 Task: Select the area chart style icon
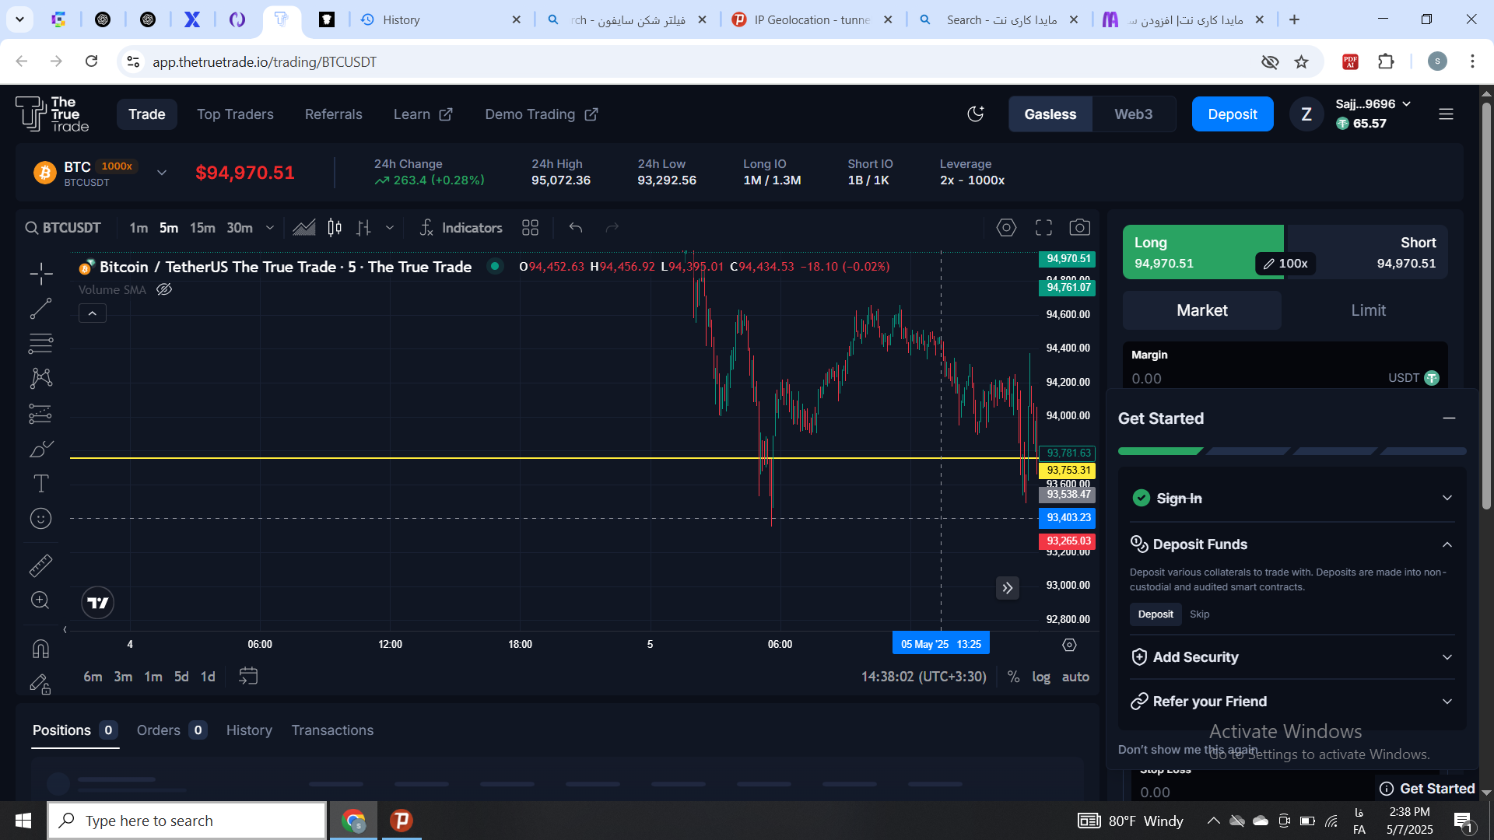tap(304, 227)
